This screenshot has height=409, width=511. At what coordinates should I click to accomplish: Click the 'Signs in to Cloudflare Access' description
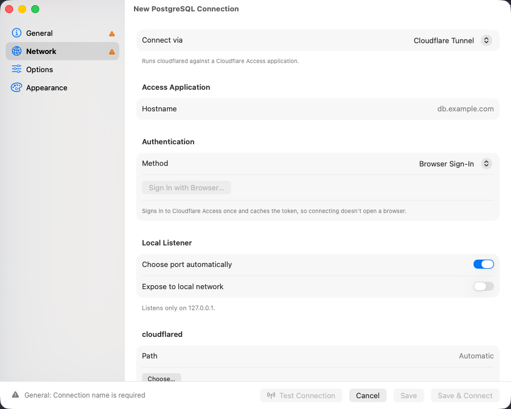click(x=274, y=211)
